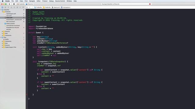Collapse the FireSwiffer project root
Screen dimensions: 195x109
click(1, 10)
